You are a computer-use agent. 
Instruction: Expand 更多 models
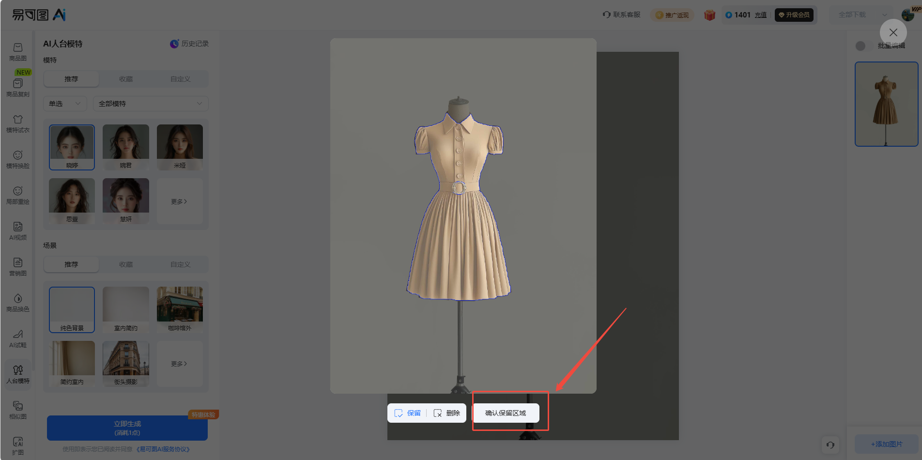(180, 201)
